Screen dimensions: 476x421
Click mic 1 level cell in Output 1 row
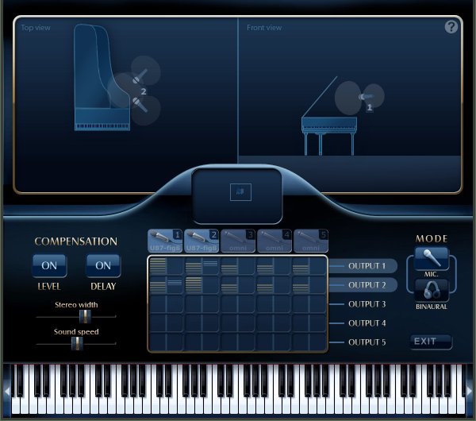(158, 266)
